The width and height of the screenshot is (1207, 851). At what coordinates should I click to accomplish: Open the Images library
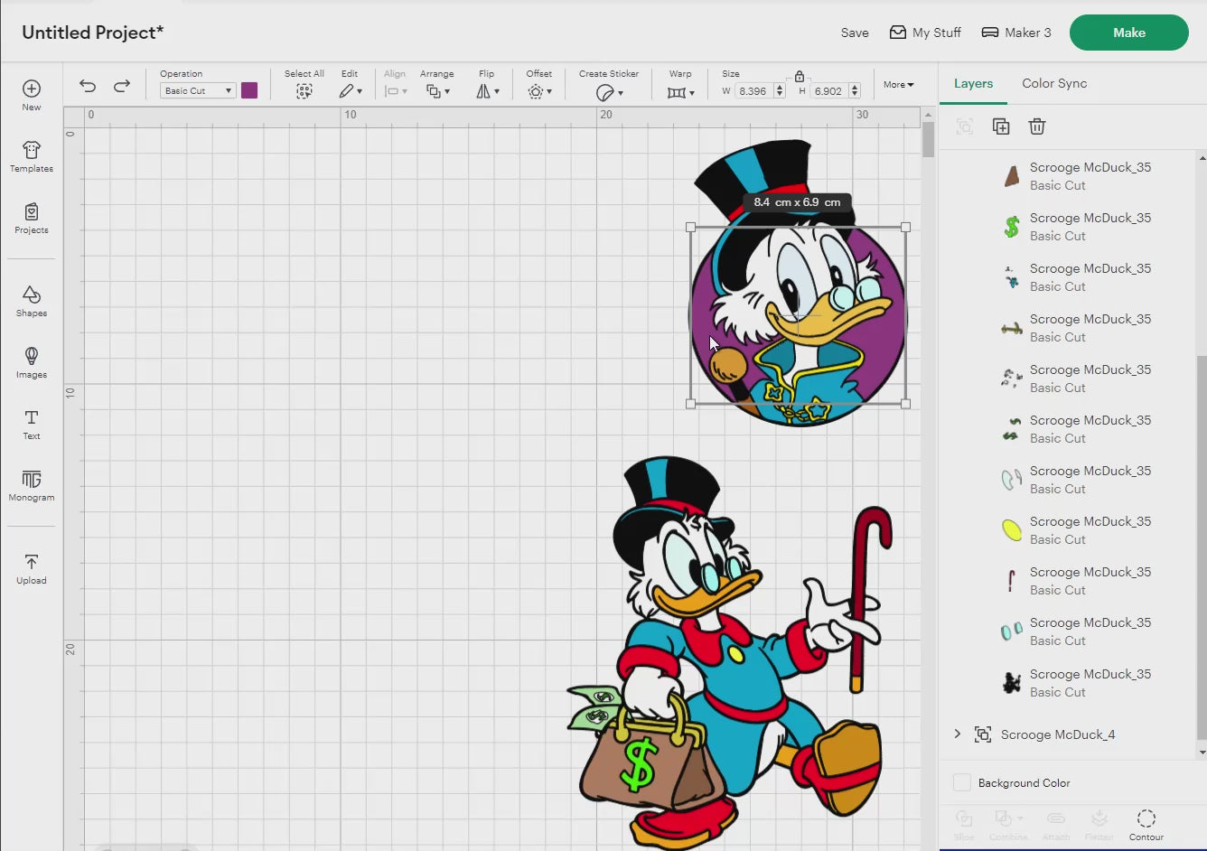point(32,362)
